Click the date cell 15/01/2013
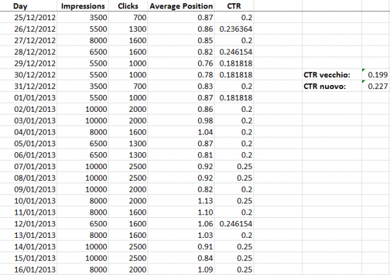 29,258
